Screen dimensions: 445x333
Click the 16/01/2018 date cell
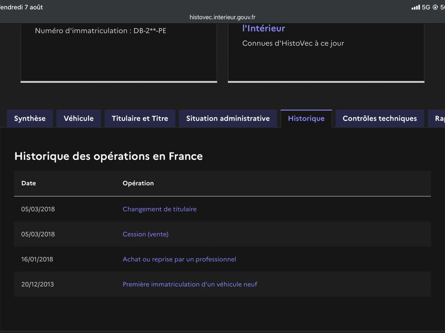(37, 259)
